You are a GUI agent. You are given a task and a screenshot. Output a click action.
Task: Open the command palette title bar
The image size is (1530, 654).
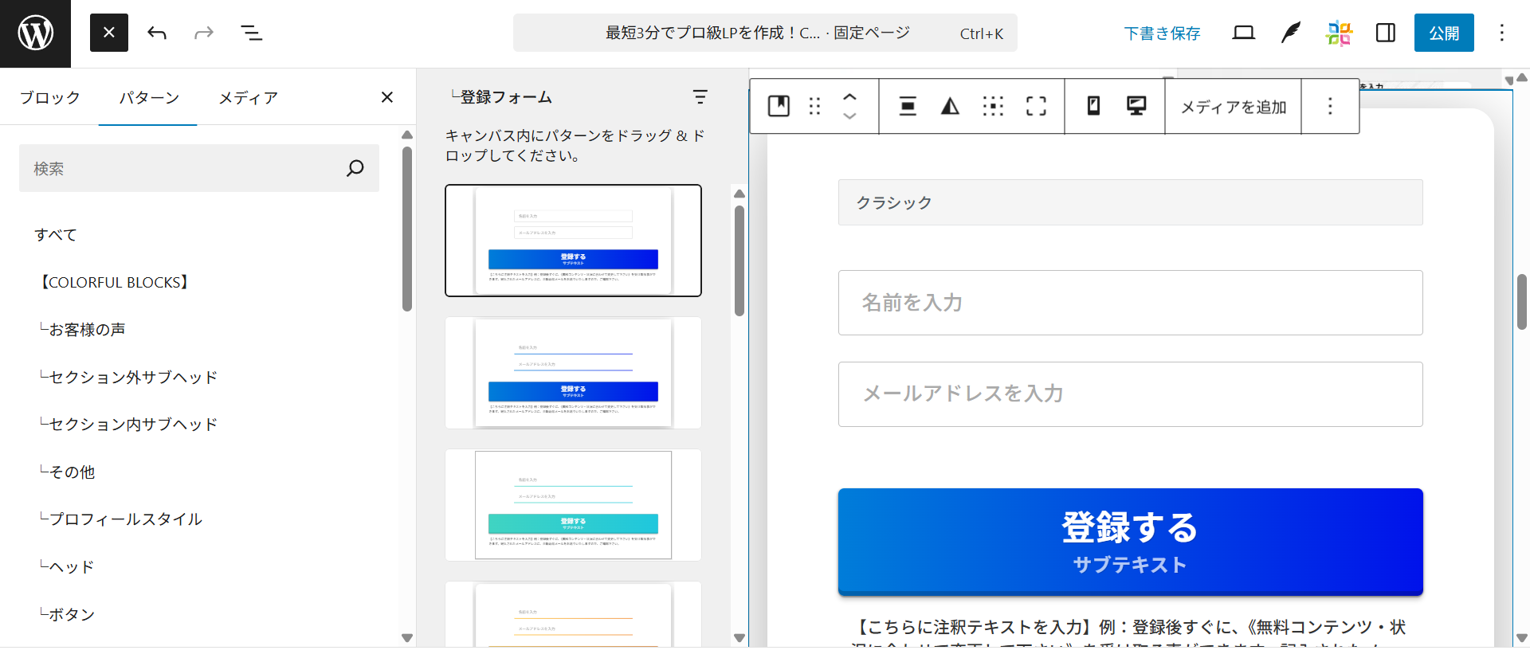point(765,33)
